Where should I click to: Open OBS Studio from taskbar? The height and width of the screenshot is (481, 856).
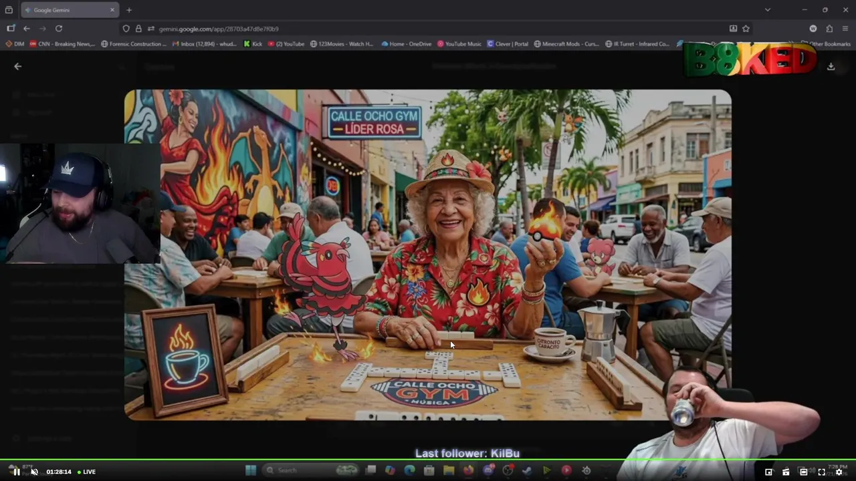508,470
